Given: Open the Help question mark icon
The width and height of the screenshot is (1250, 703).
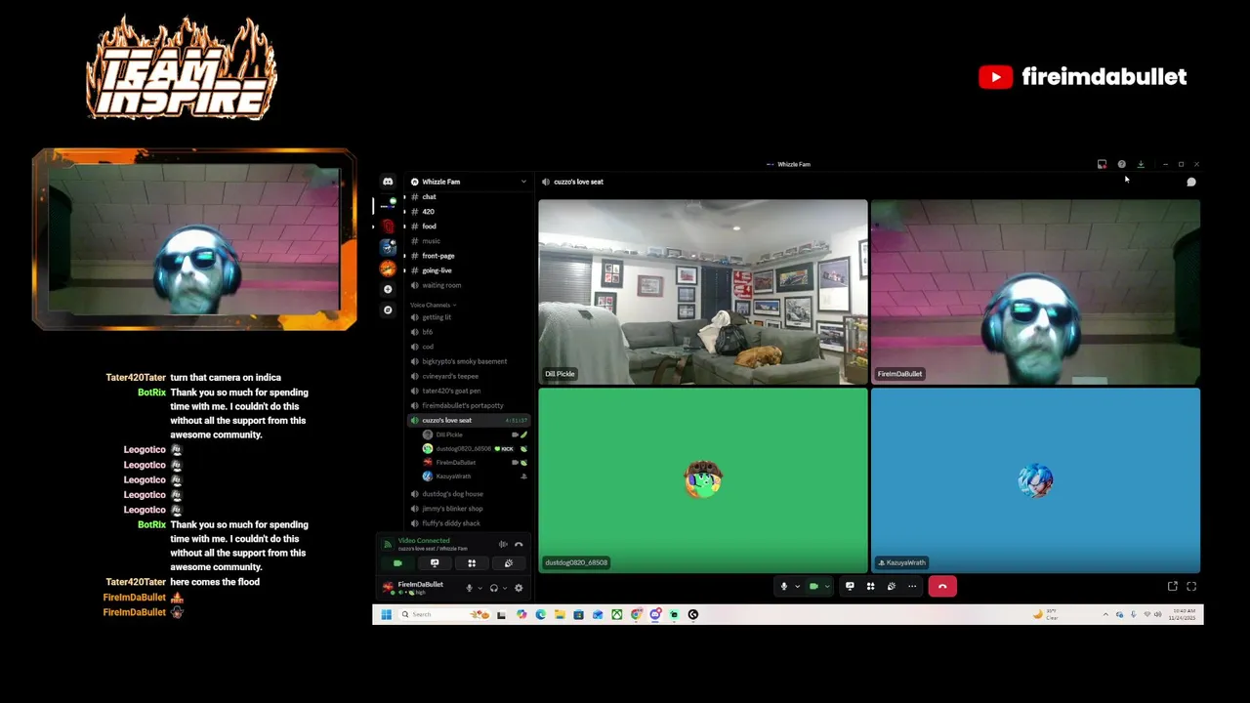Looking at the screenshot, I should (x=1121, y=164).
